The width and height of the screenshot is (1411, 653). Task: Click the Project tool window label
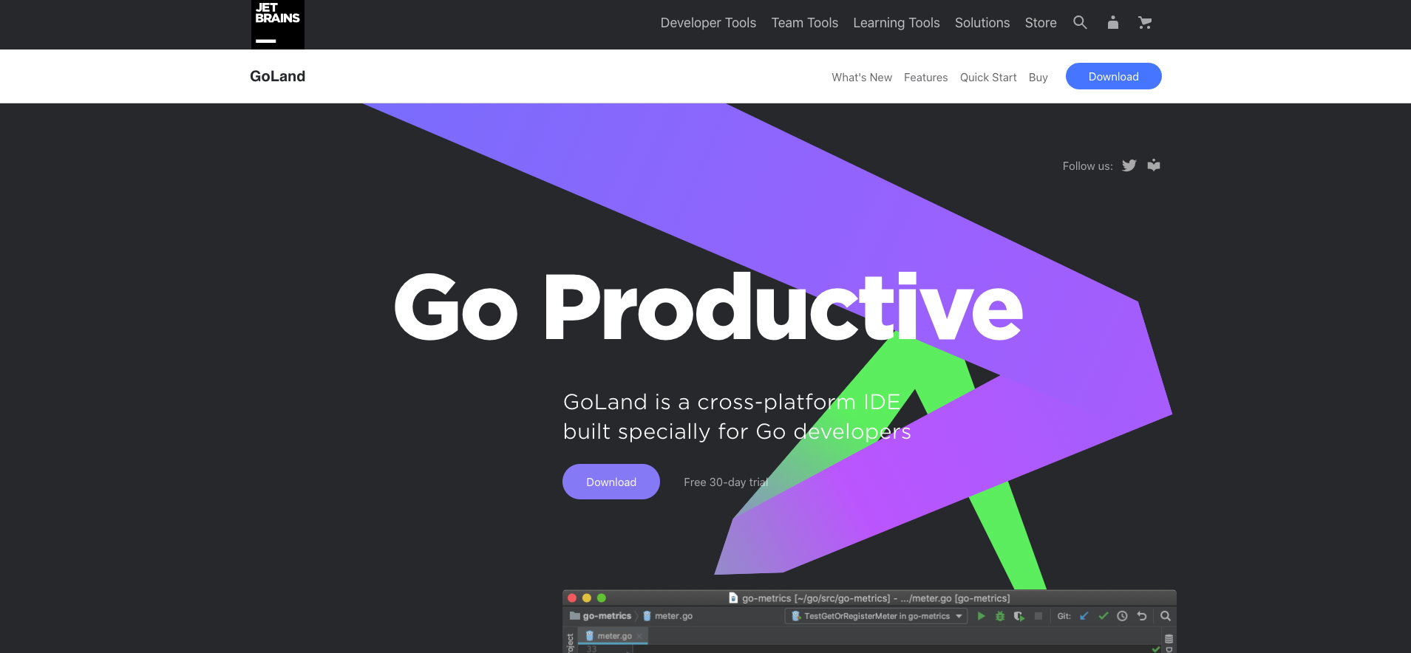[570, 643]
